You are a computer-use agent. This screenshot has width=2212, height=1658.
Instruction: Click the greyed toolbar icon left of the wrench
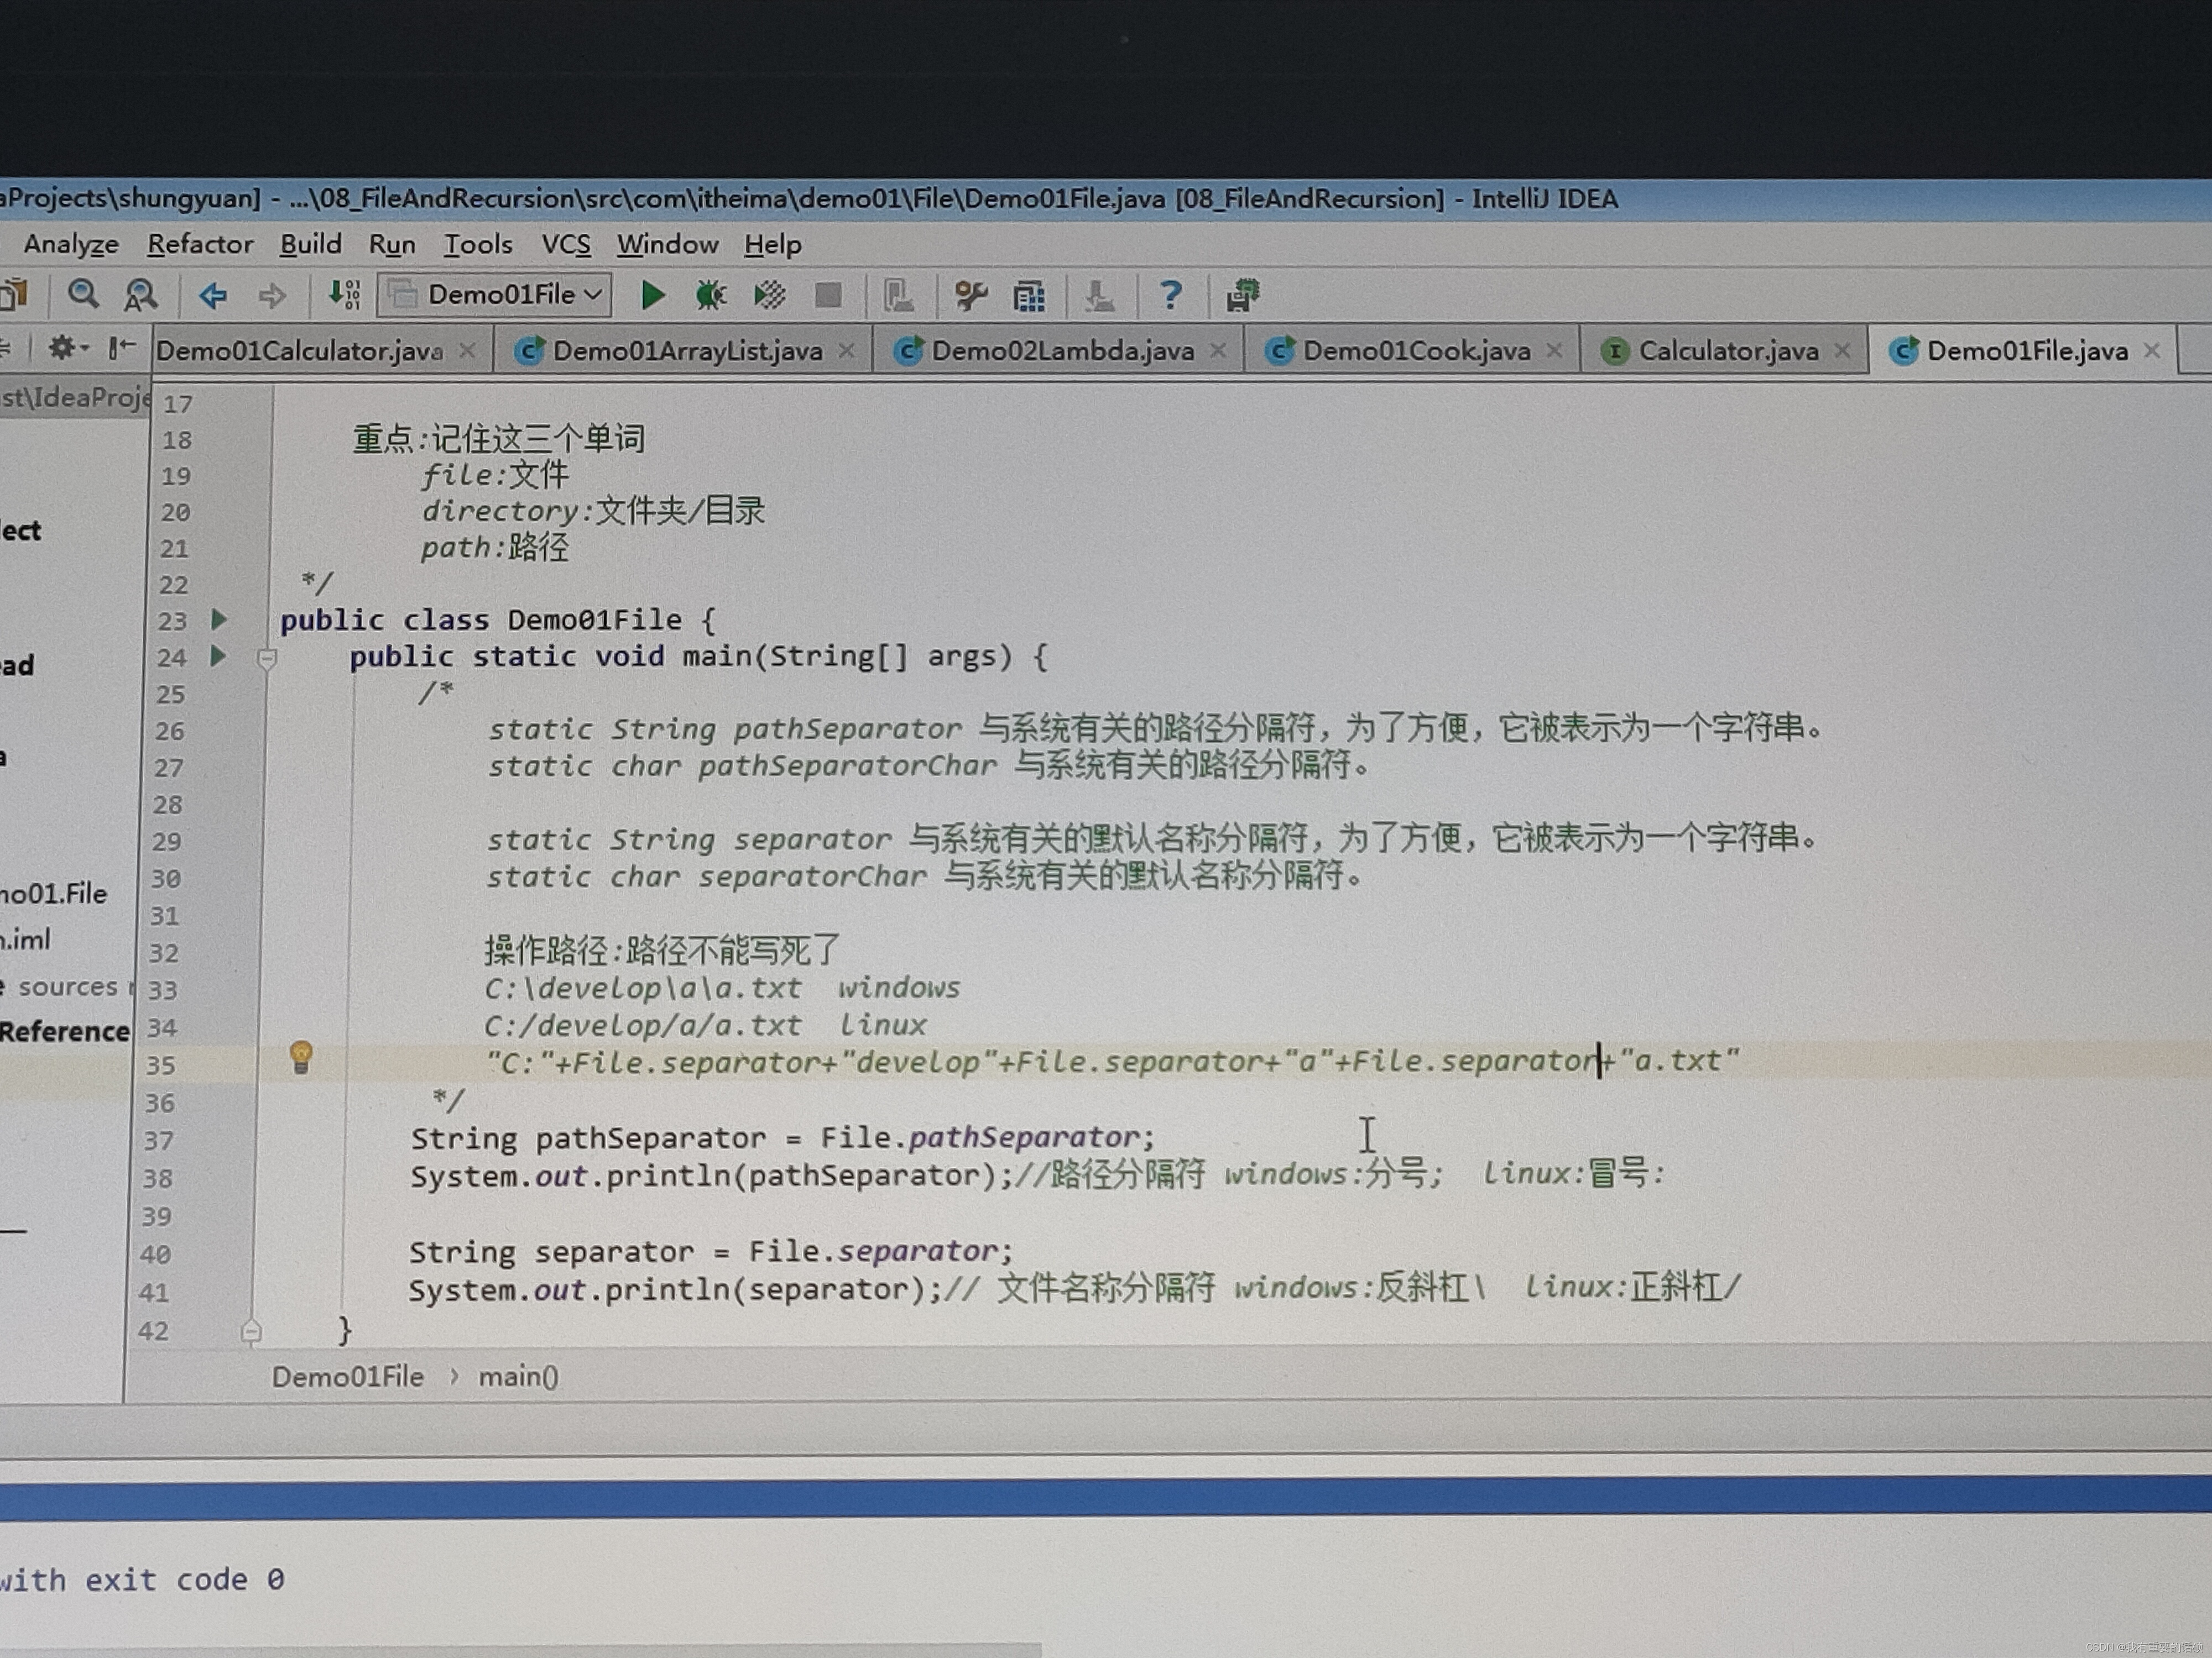pyautogui.click(x=898, y=295)
